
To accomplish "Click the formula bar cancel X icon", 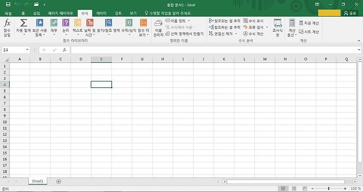I will [44, 50].
